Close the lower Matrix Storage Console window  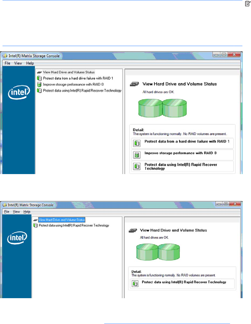235,204
